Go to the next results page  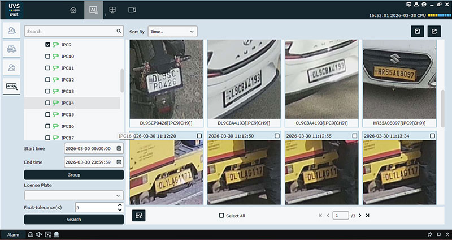[x=360, y=216]
